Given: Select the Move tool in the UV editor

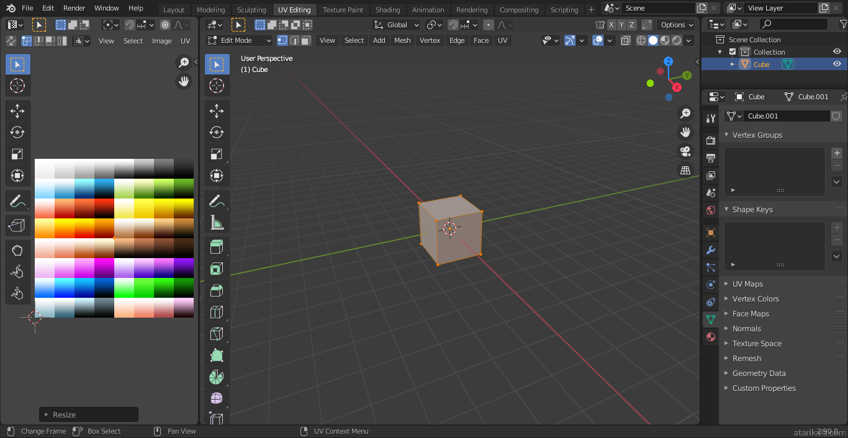Looking at the screenshot, I should tap(17, 111).
